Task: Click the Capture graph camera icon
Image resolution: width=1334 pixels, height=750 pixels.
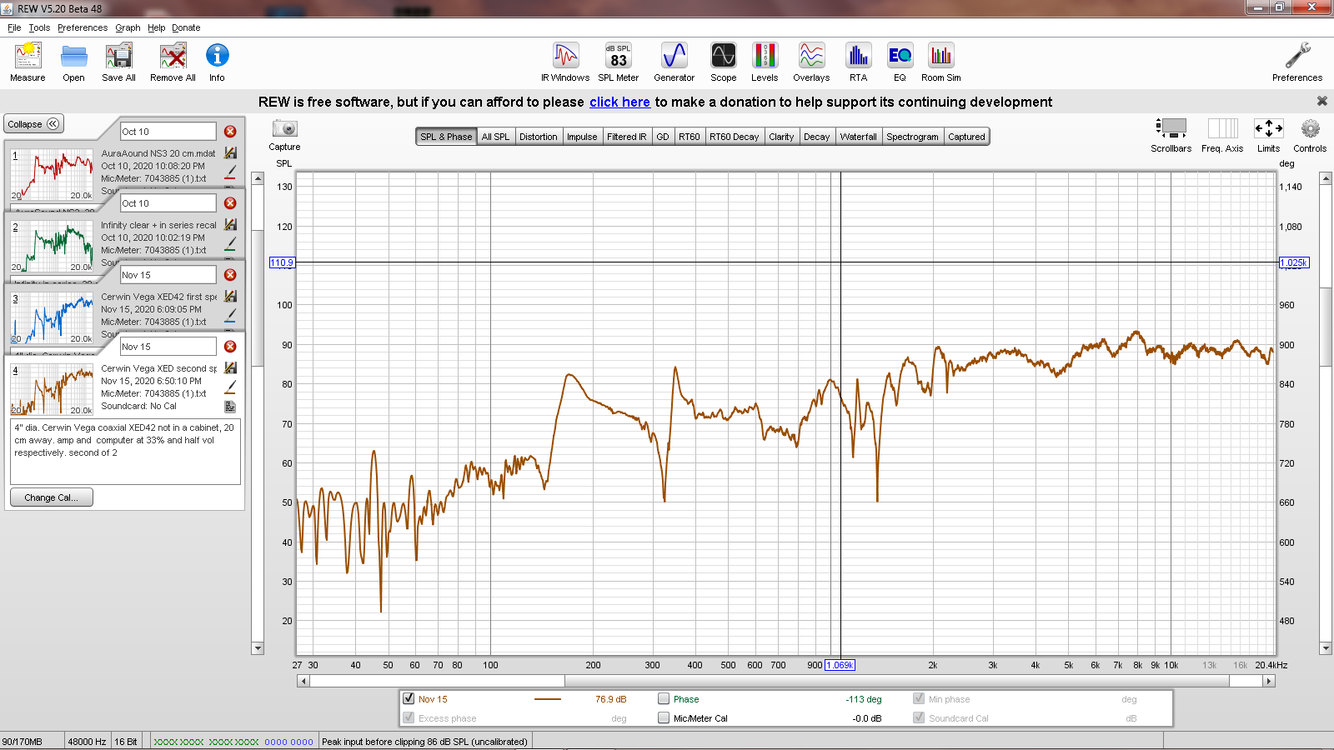Action: 284,129
